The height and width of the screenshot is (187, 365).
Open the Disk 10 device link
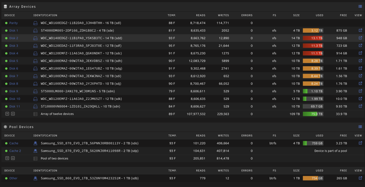pos(15,99)
